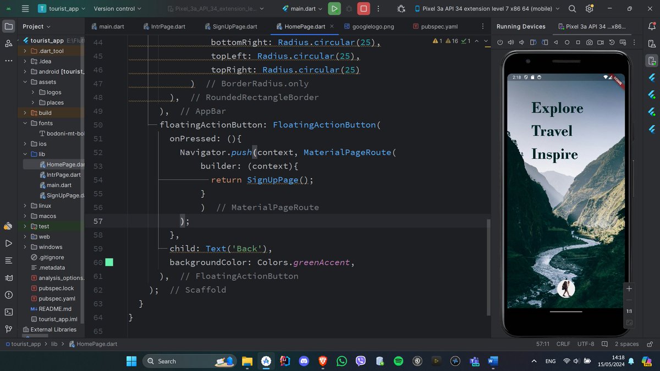
Task: Rotate emulator left icon
Action: pos(533,42)
